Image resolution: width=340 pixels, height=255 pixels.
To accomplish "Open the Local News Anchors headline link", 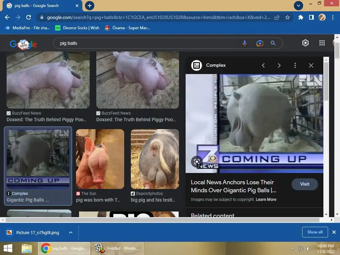I will [x=233, y=186].
